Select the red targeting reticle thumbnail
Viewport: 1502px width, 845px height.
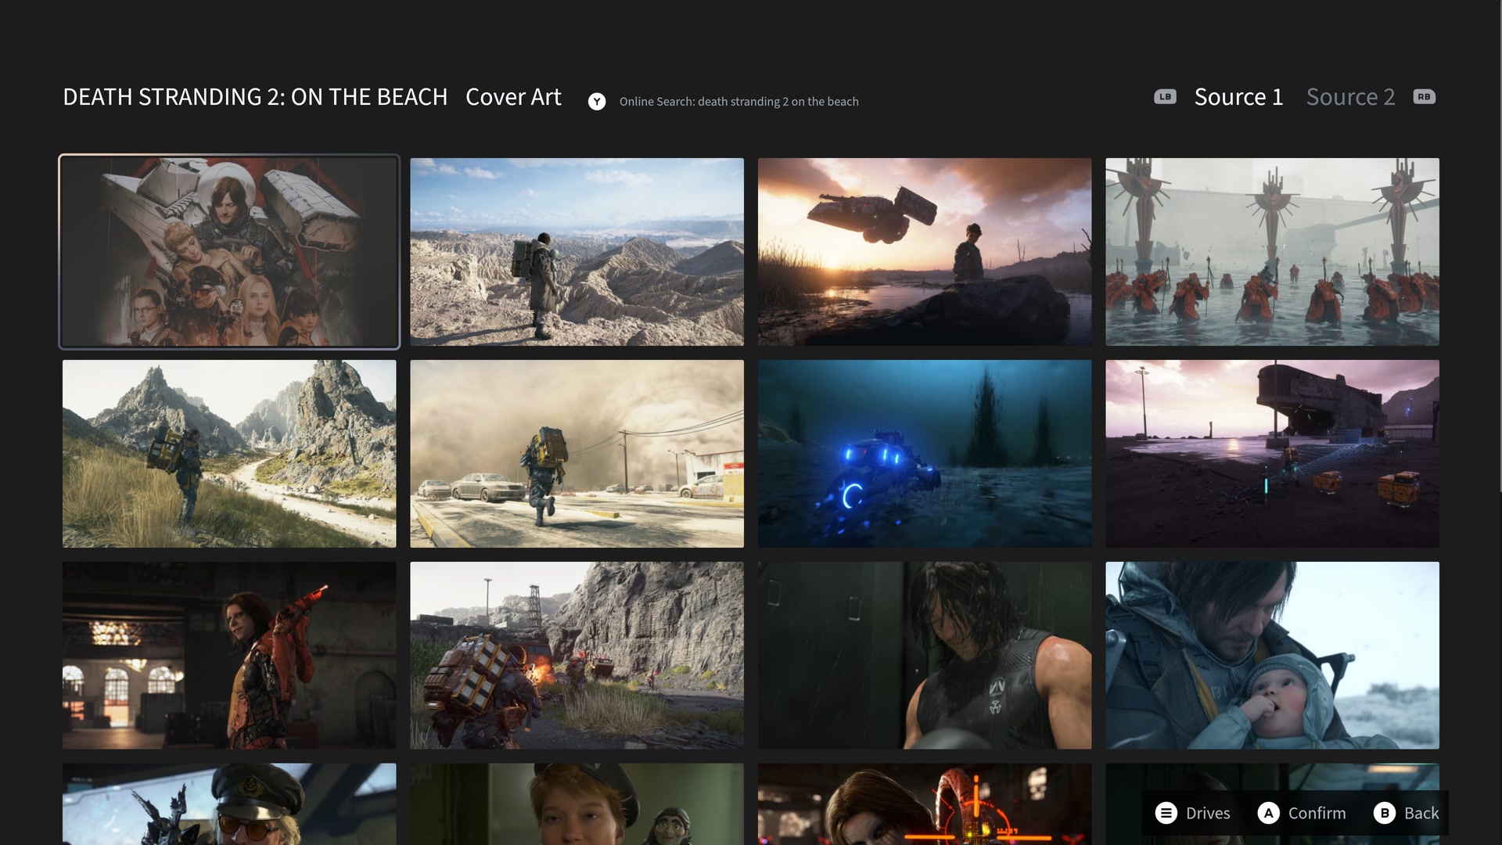click(925, 804)
